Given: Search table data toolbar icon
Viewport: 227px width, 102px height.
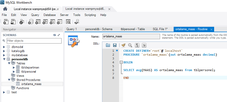Looking at the screenshot, I should 68,22.
